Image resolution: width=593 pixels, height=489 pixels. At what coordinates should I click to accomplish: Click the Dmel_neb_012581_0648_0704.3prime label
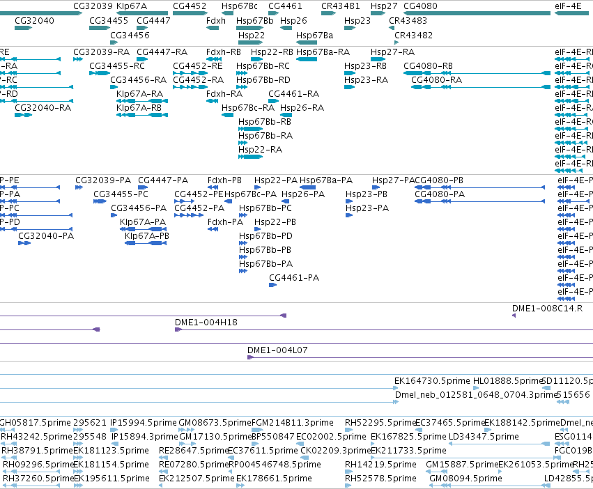477,395
